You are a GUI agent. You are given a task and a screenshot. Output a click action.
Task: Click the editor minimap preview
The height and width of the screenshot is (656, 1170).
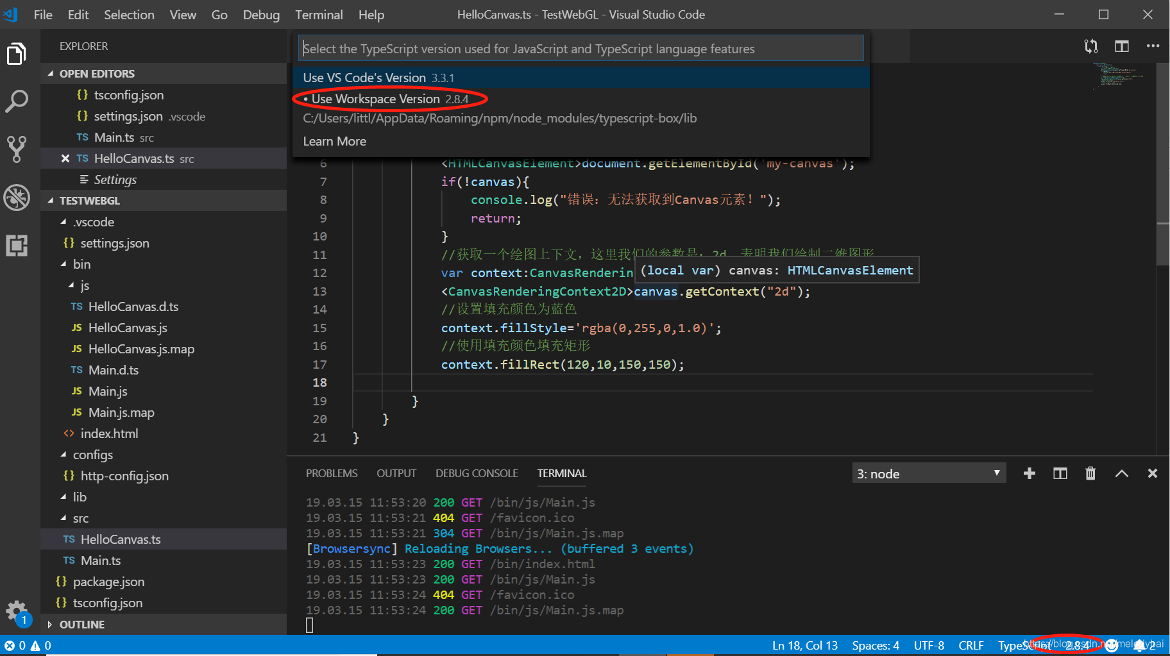coord(1119,77)
